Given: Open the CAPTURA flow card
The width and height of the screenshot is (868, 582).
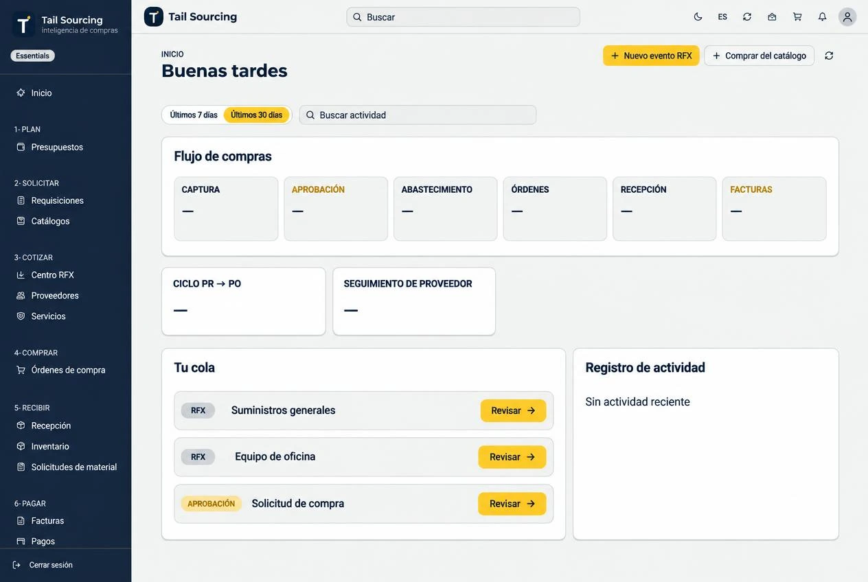Looking at the screenshot, I should tap(226, 209).
